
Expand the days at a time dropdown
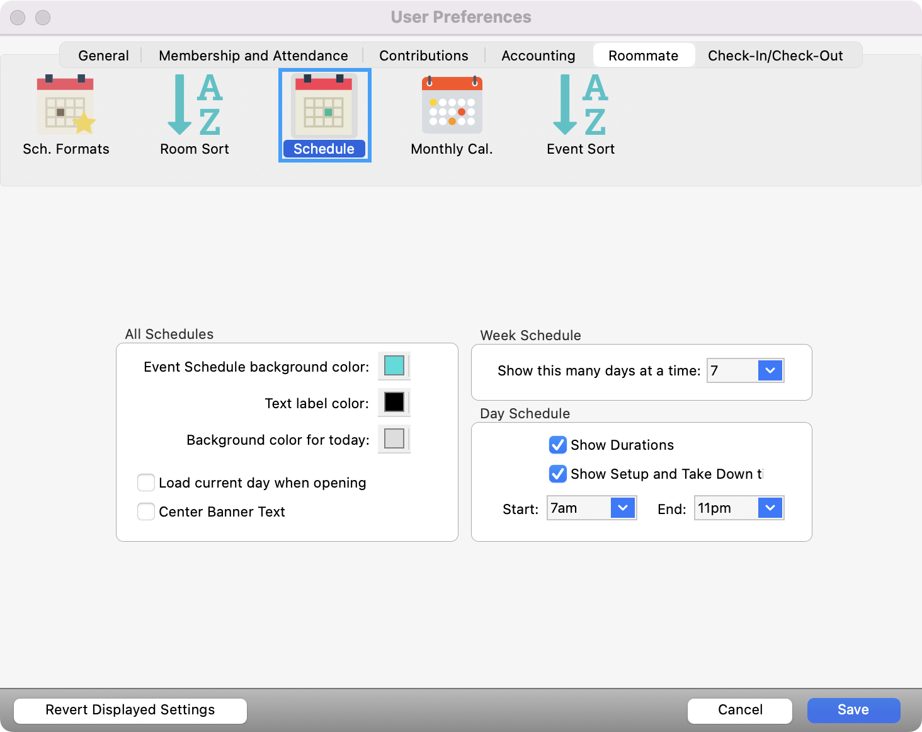(770, 370)
